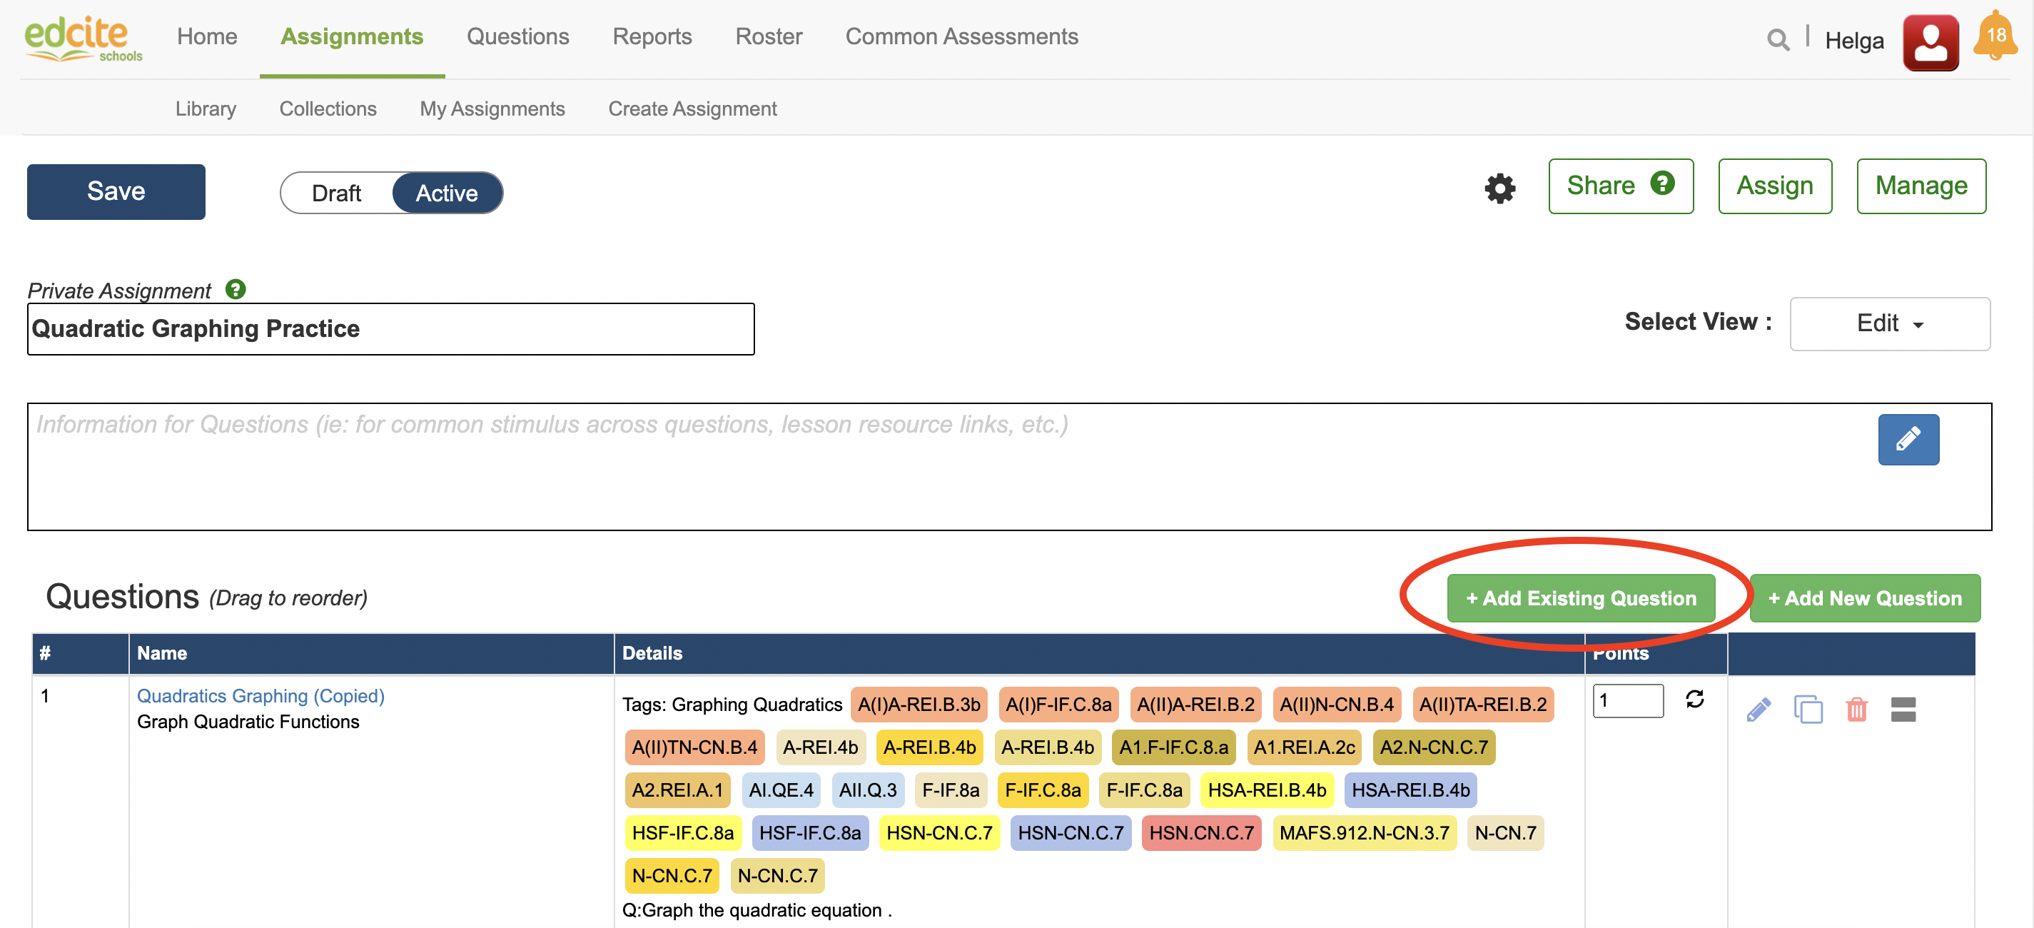Edit question 1 with pencil icon
Screen dimensions: 2034x928
[1758, 710]
